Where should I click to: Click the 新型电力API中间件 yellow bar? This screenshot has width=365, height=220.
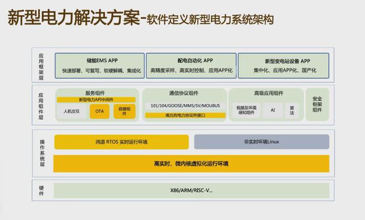pos(96,99)
